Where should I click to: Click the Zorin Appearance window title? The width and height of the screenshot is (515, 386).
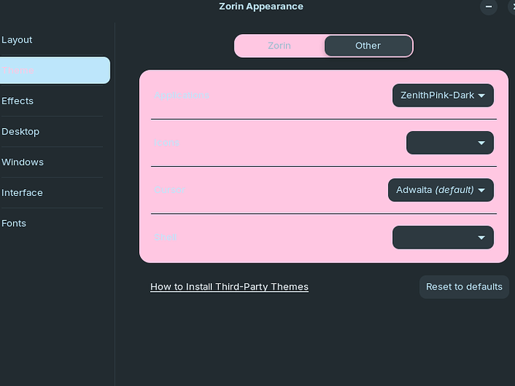point(261,6)
